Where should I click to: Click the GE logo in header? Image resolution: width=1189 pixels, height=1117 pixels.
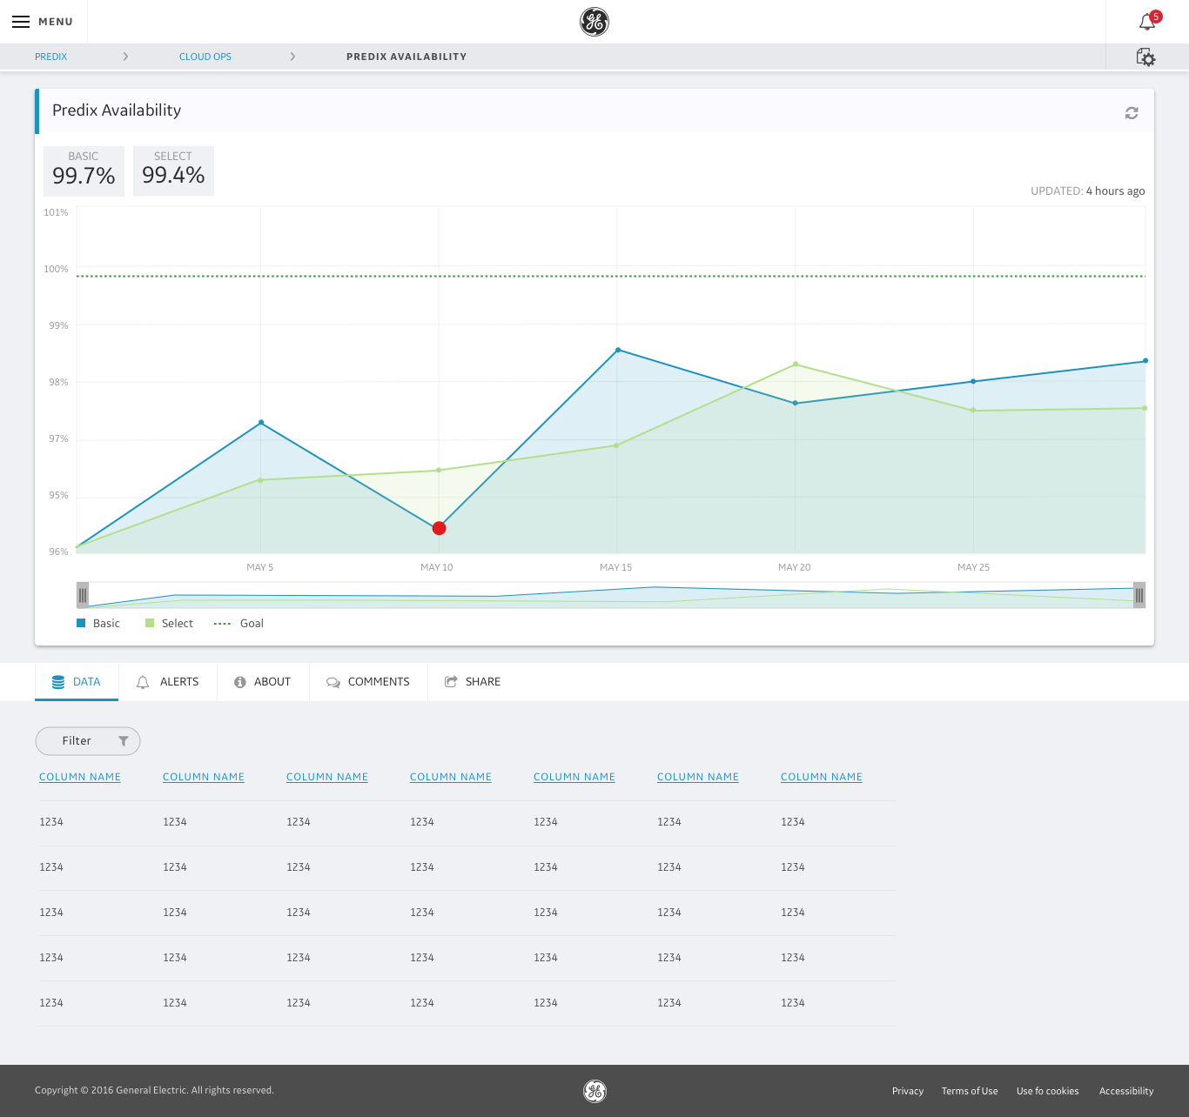tap(594, 22)
